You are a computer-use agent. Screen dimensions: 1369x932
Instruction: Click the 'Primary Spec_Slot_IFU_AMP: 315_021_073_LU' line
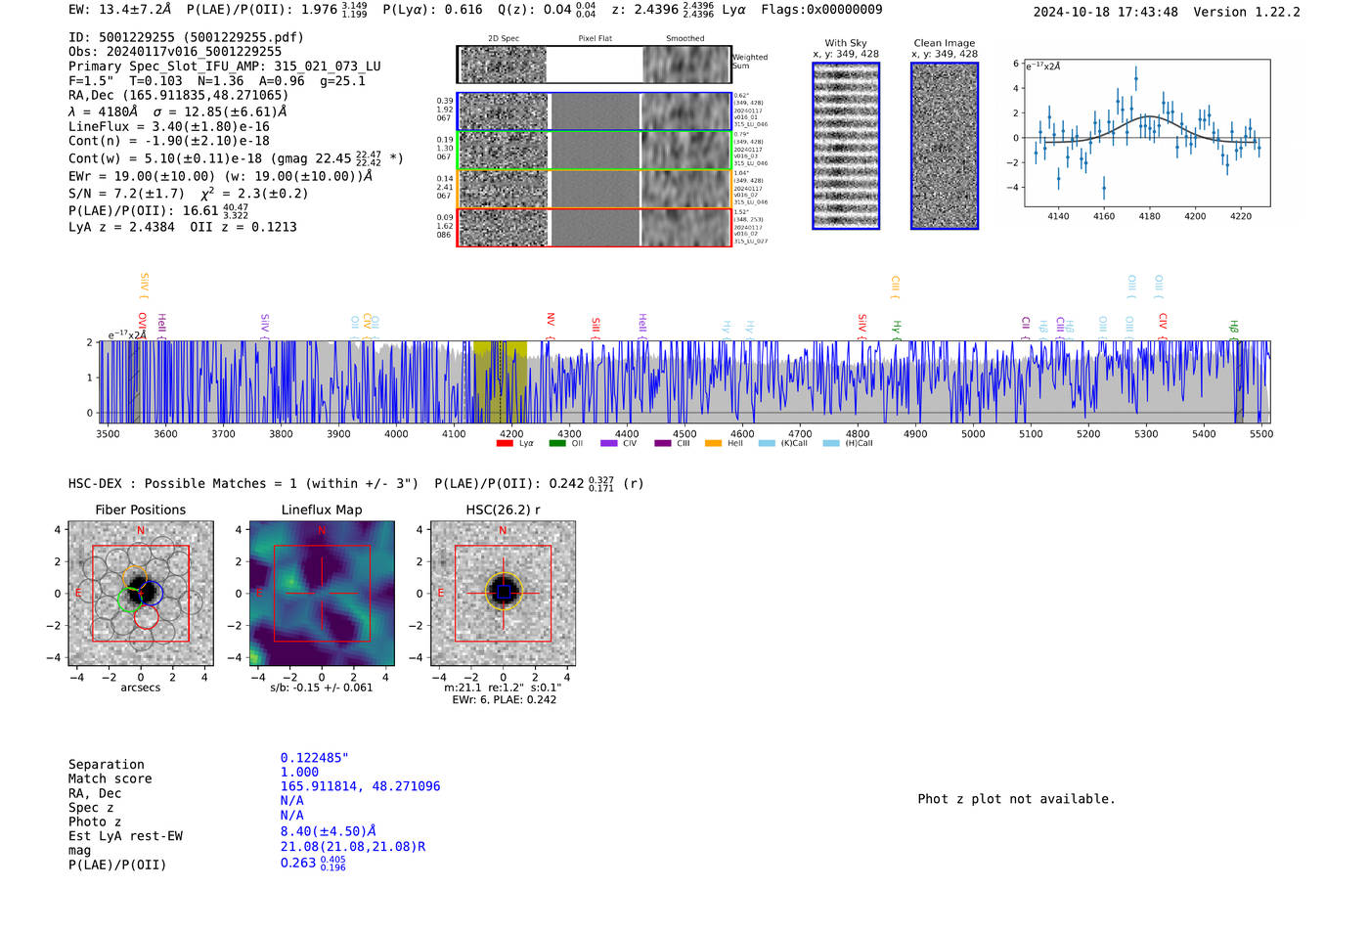[x=225, y=67]
